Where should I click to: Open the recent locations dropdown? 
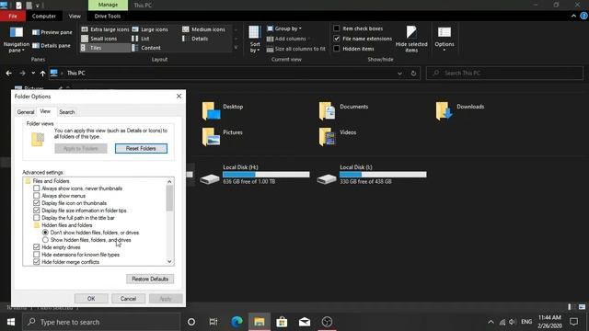click(x=33, y=74)
